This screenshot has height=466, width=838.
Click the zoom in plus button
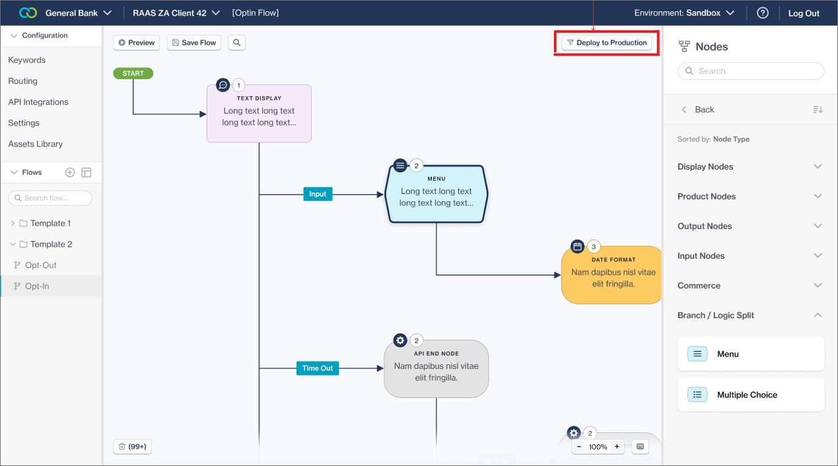(617, 447)
